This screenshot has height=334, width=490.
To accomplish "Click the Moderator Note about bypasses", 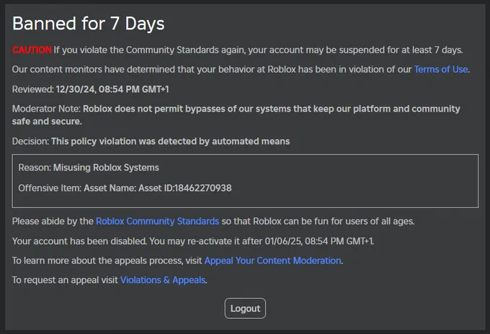I will click(236, 115).
